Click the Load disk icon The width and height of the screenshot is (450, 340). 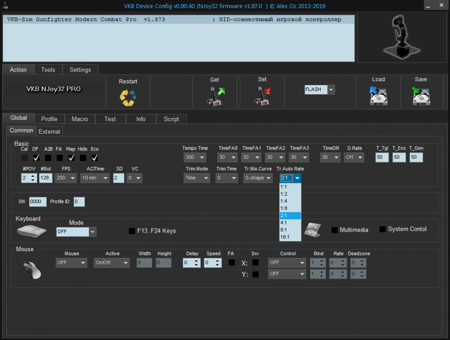(x=378, y=96)
